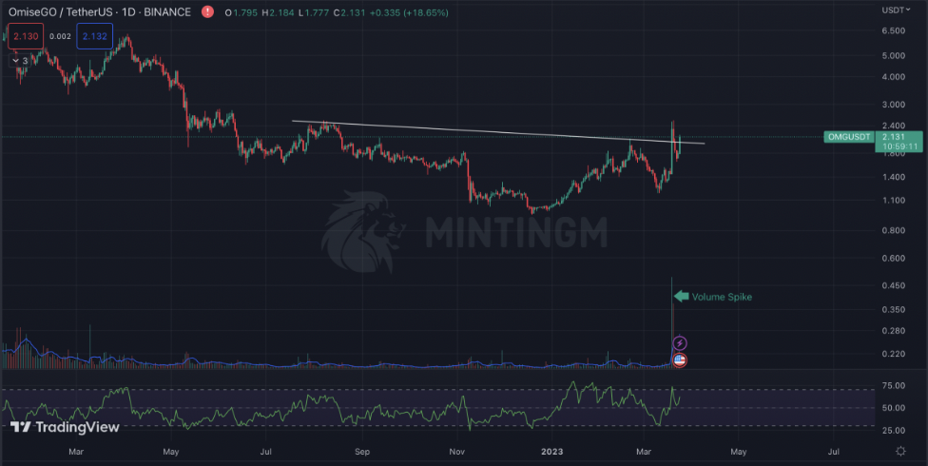Click the 6.500 price scale label
Screen dimensions: 928x466
coord(894,30)
